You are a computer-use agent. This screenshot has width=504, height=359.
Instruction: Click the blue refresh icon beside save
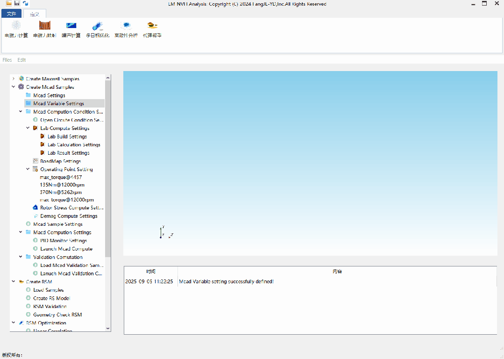pyautogui.click(x=25, y=3)
